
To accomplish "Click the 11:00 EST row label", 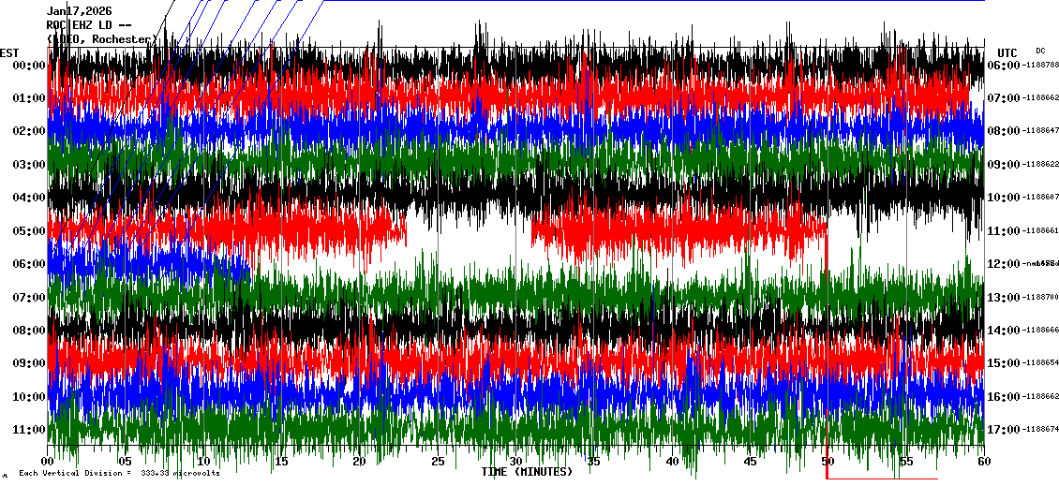I will [28, 430].
